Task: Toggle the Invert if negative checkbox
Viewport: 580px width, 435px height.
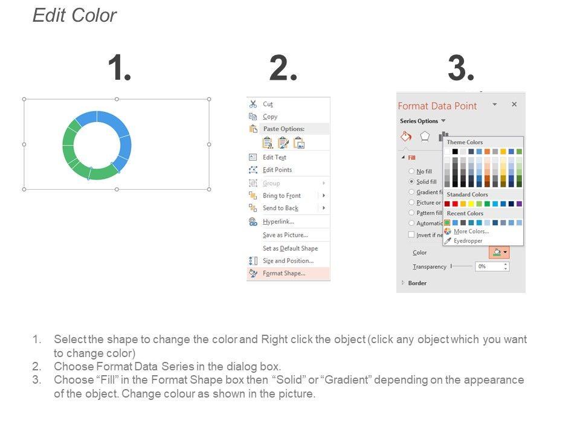Action: 411,234
